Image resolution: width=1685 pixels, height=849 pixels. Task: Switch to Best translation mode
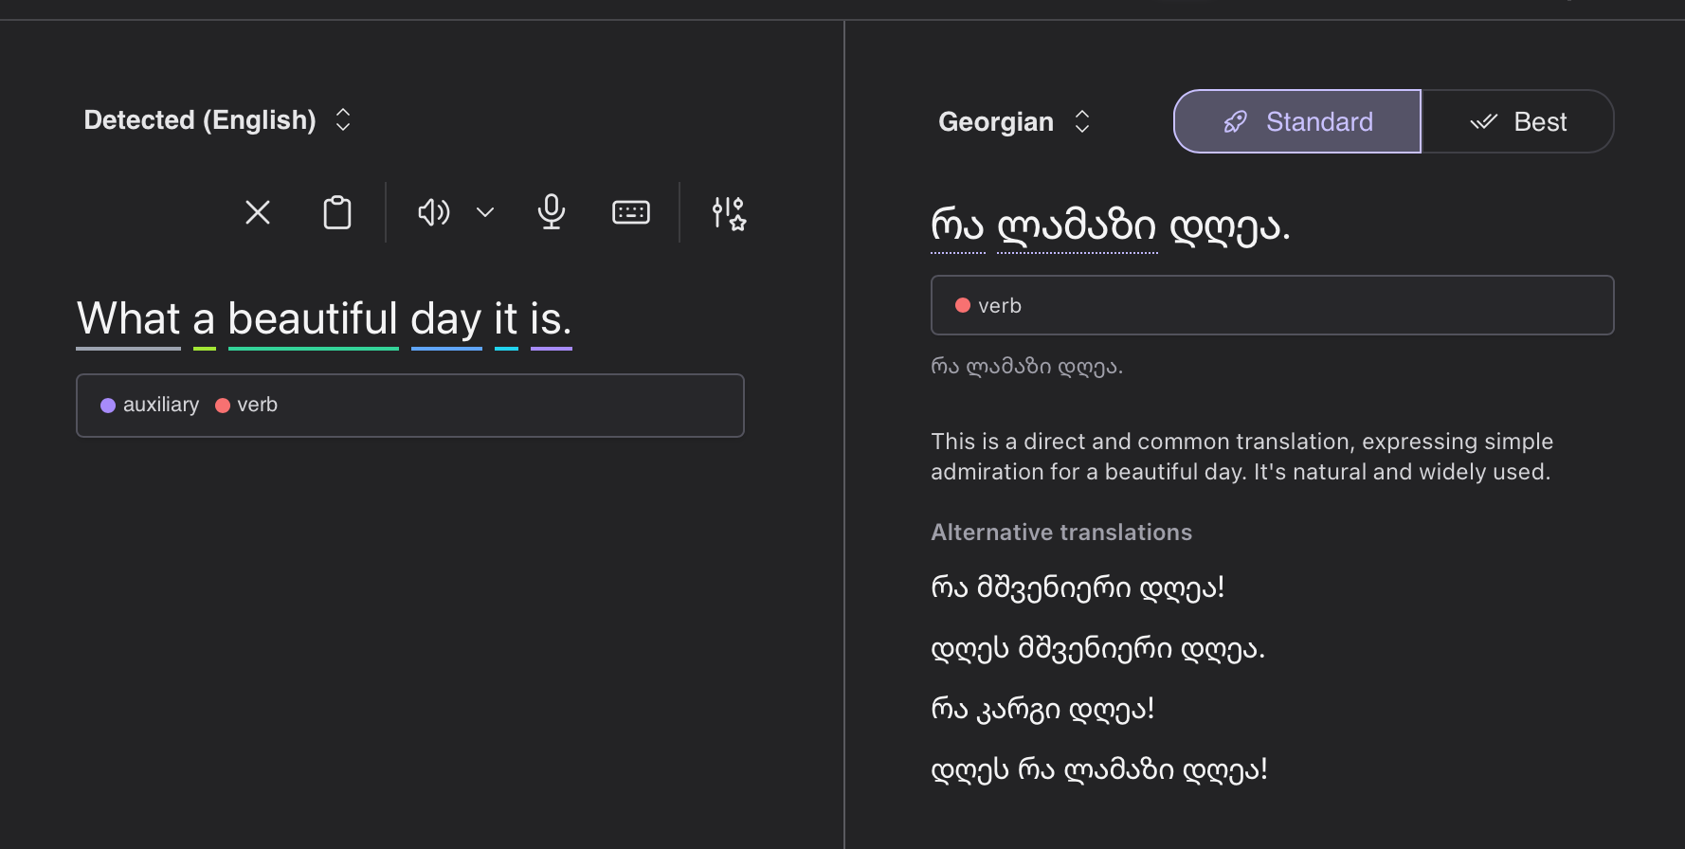click(x=1518, y=121)
